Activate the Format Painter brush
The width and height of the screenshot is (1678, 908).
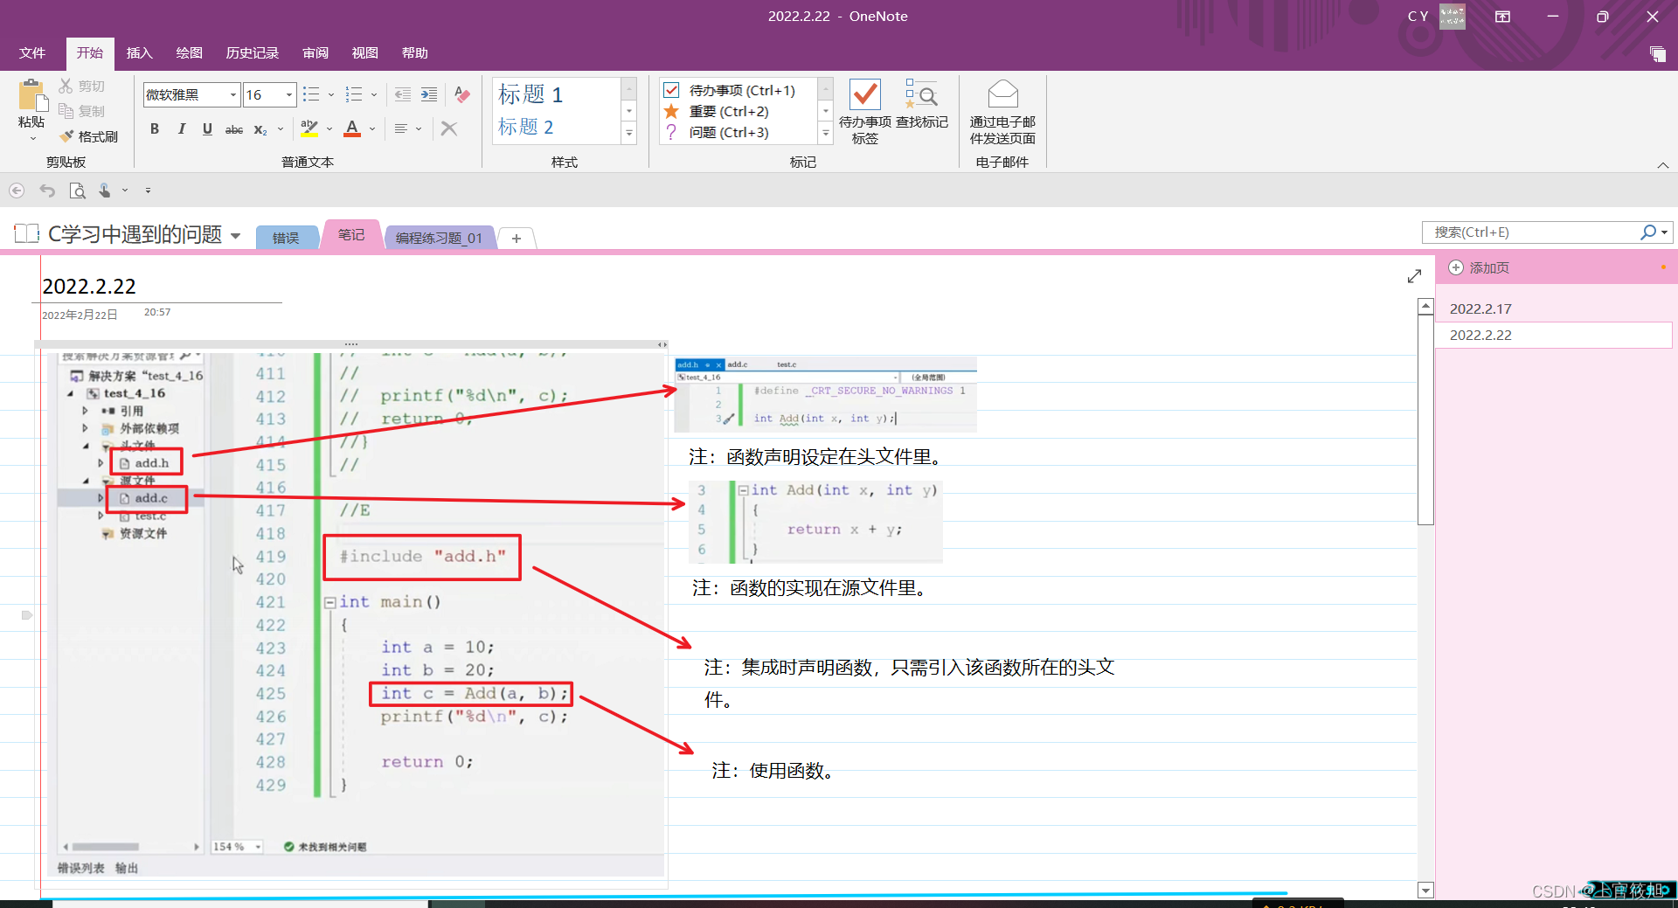(88, 136)
